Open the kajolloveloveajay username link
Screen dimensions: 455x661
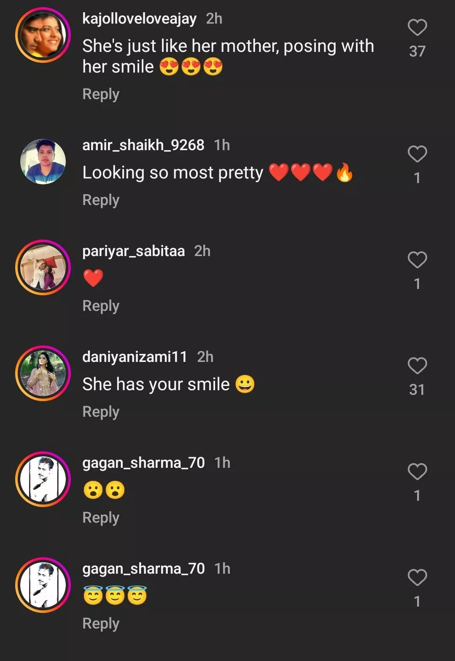(x=139, y=19)
